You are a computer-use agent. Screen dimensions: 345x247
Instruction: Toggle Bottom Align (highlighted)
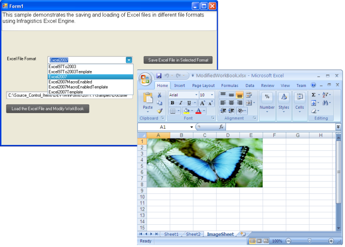tap(240, 95)
